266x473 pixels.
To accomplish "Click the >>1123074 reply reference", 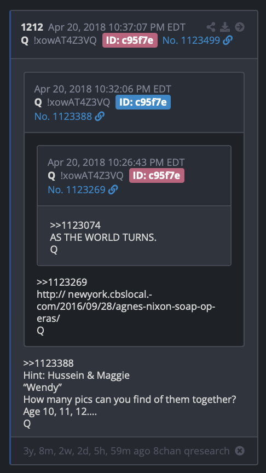I will point(76,226).
